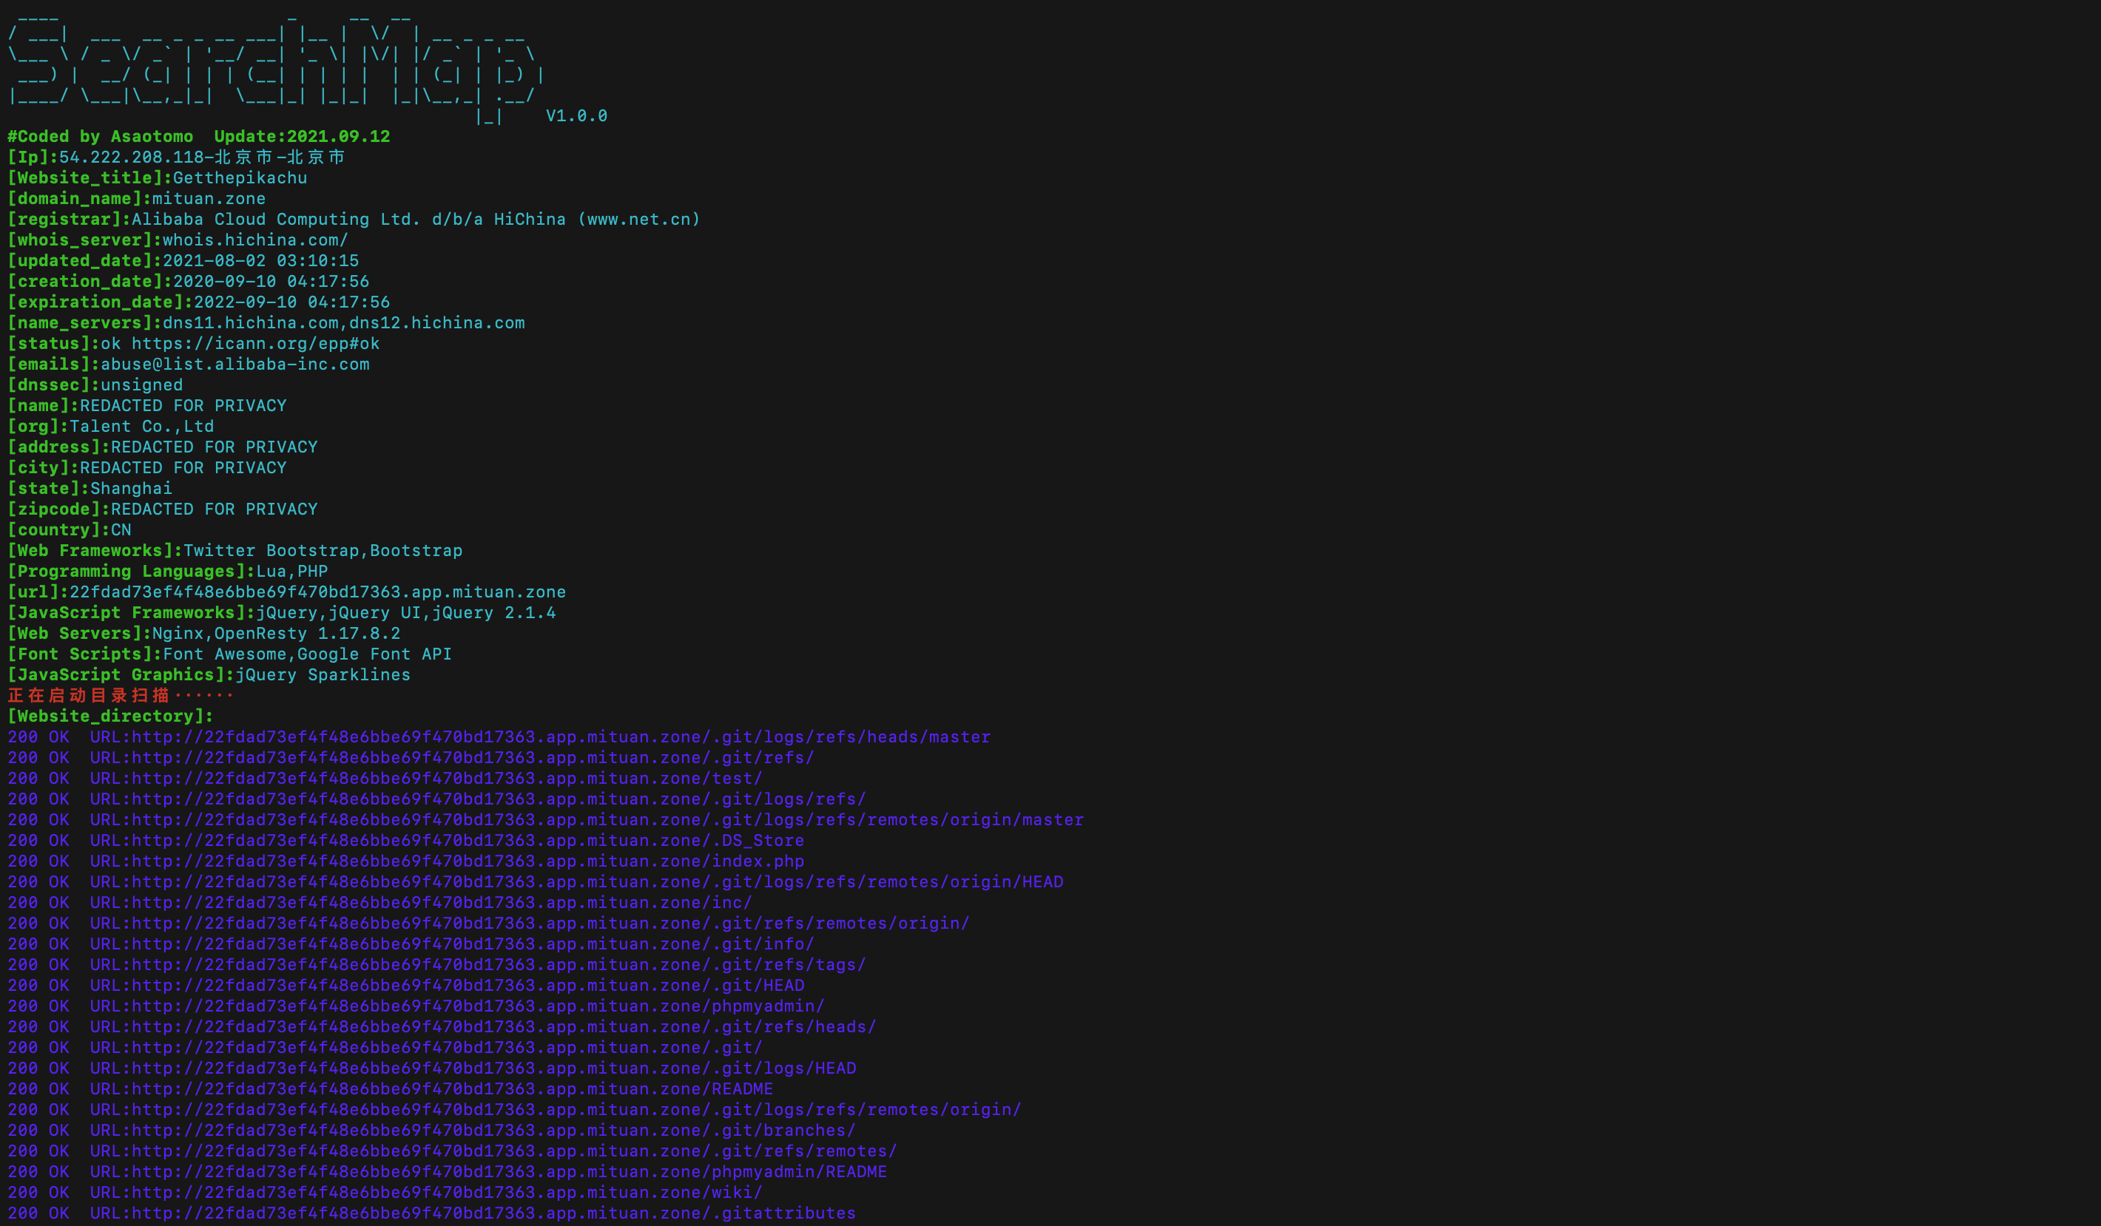Click the [url] app.mituan.zone line
The height and width of the screenshot is (1226, 2101).
pos(287,592)
